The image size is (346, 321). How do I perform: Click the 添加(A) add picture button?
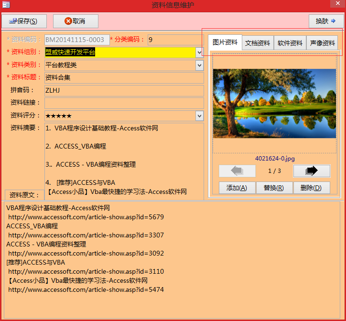(x=237, y=188)
